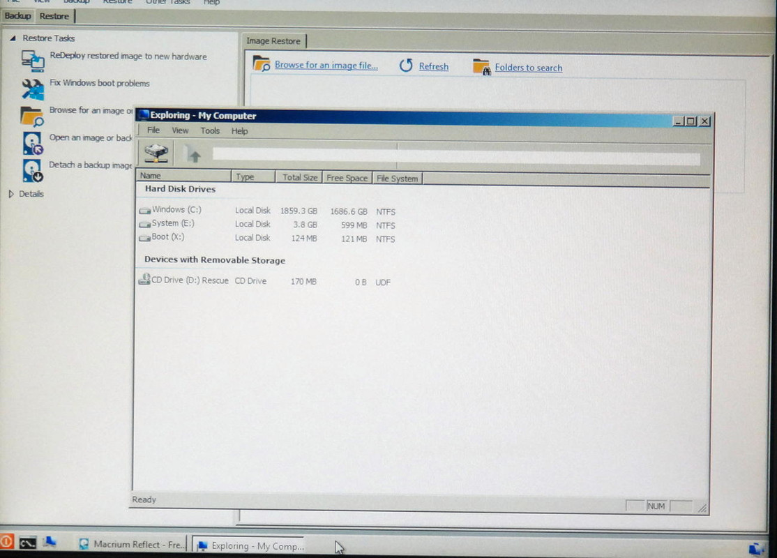Sort by the Name column header
The height and width of the screenshot is (558, 777).
click(x=184, y=176)
